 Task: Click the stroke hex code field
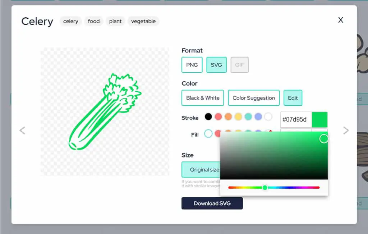click(x=296, y=120)
